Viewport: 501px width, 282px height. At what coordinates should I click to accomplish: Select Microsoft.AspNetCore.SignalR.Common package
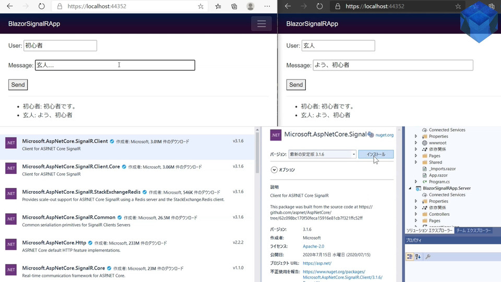(127, 220)
